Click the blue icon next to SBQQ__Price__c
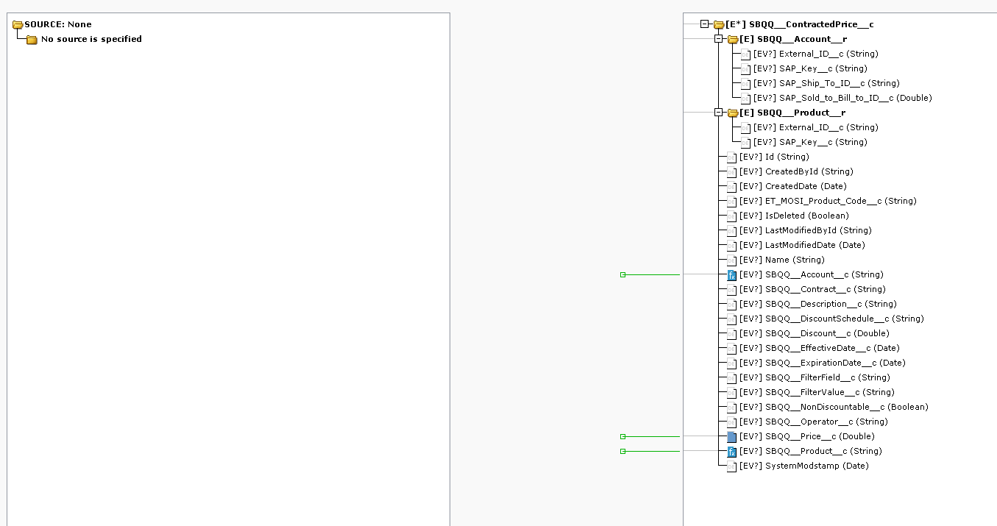 point(731,437)
